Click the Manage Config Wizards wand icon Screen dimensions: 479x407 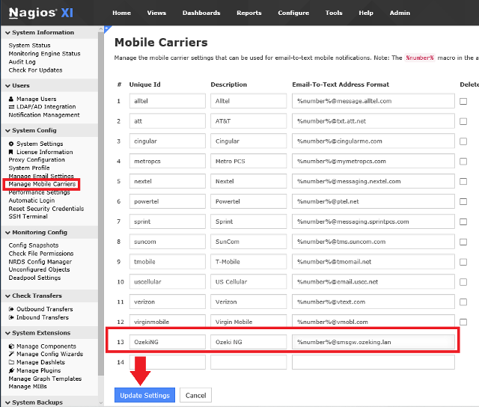pos(11,354)
